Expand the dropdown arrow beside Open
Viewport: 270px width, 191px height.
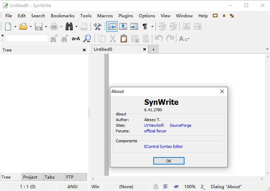(31, 27)
